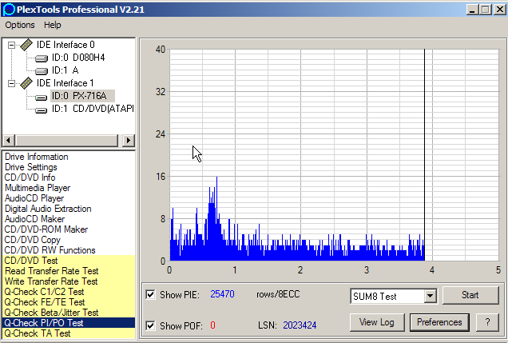Screen dimensions: 508x343
Task: Open the SUM8 Test dropdown
Action: point(430,296)
